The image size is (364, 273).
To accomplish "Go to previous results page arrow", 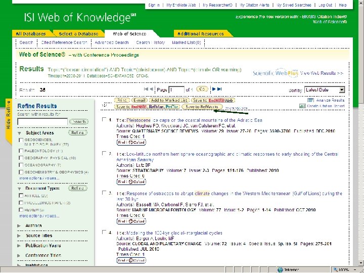I will point(151,89).
